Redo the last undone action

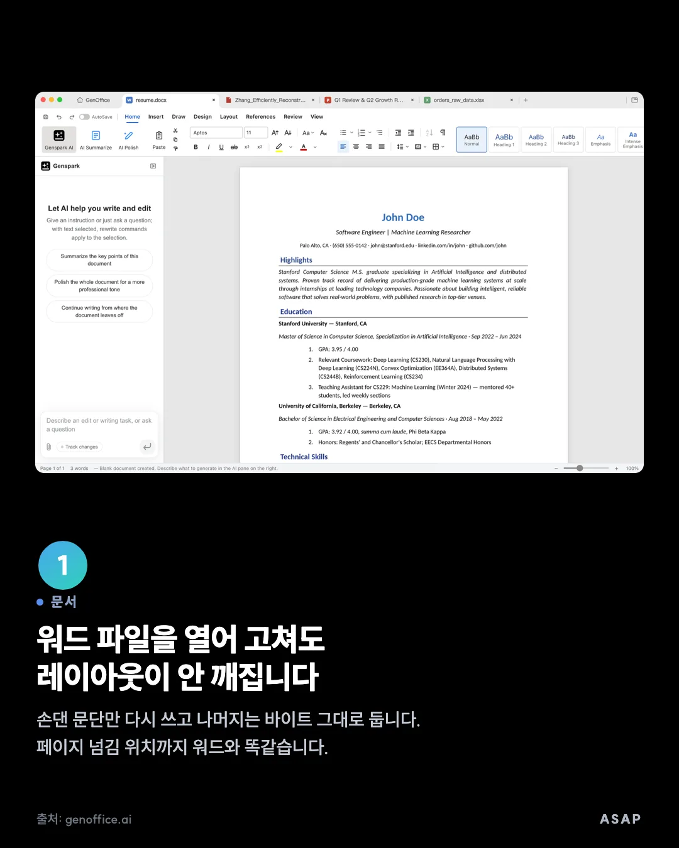tap(72, 117)
